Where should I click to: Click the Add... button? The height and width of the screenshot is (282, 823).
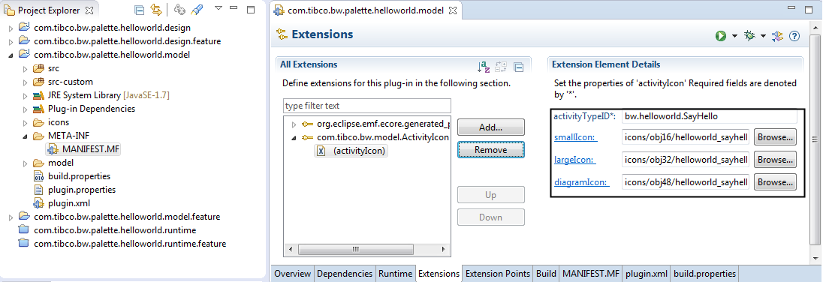tap(491, 127)
